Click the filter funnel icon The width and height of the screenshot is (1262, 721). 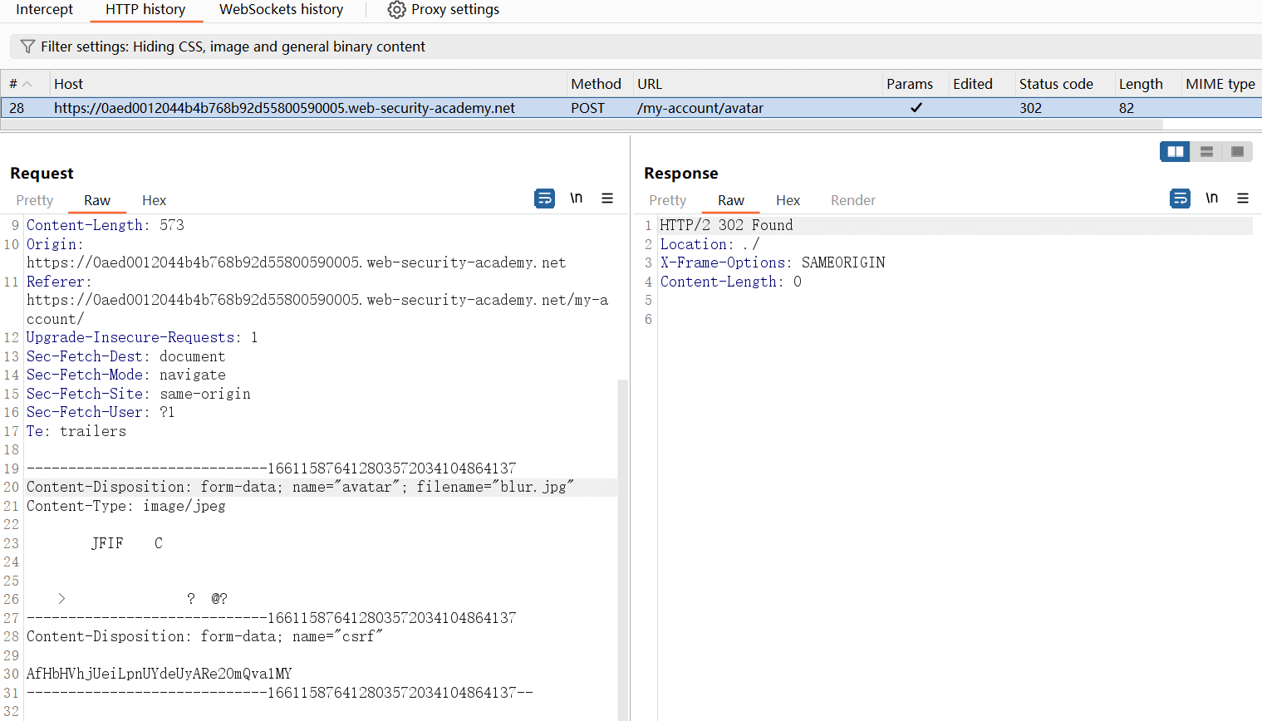(x=27, y=47)
